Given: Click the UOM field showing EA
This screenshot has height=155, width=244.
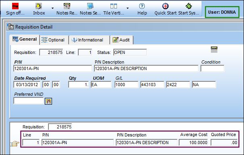Looking at the screenshot, I should tap(101, 85).
